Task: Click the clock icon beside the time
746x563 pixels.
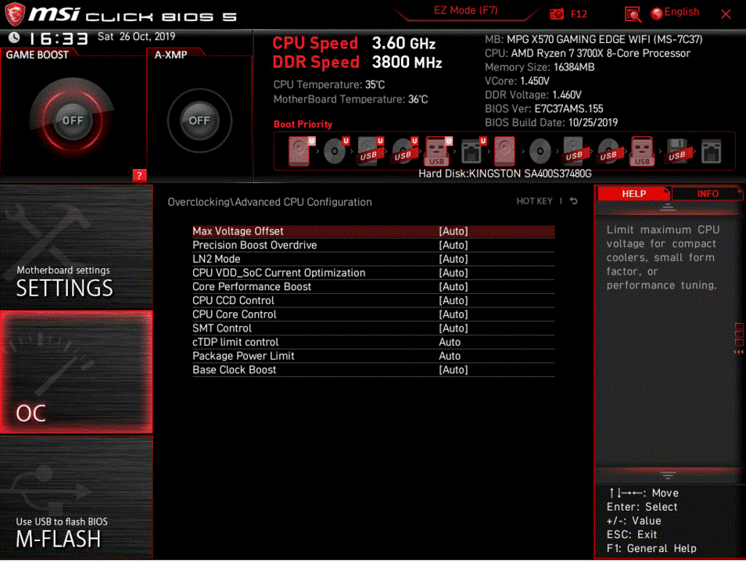Action: click(x=14, y=37)
